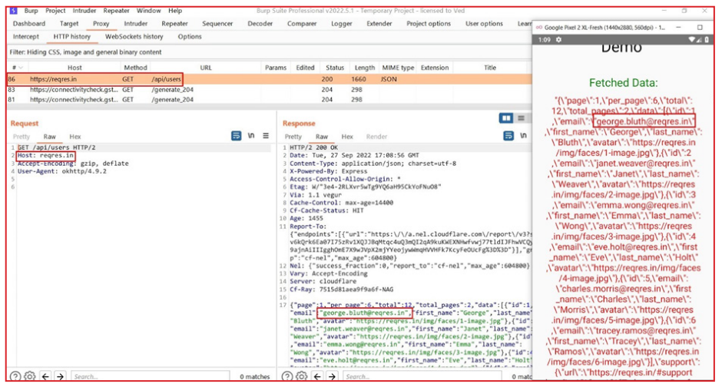722x387 pixels.
Task: Go to the Intruder tool tab
Action: (135, 24)
